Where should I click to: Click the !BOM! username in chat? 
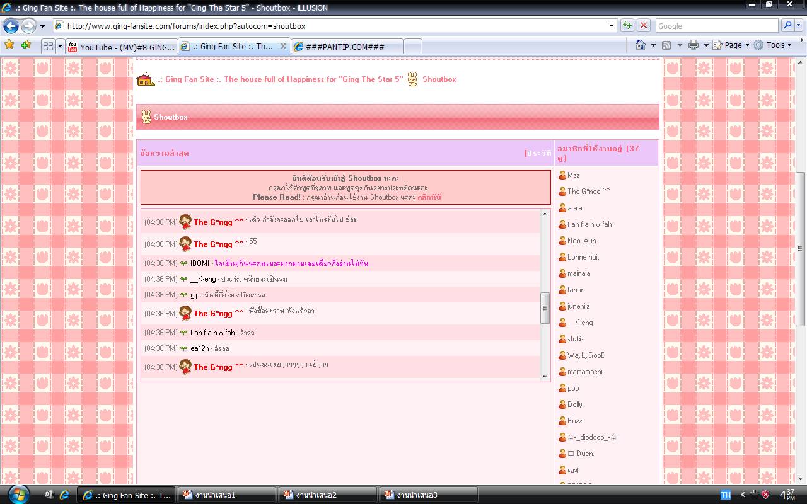pyautogui.click(x=200, y=263)
